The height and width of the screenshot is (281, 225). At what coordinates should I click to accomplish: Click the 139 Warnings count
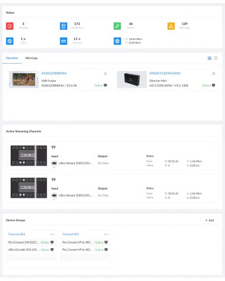185,24
